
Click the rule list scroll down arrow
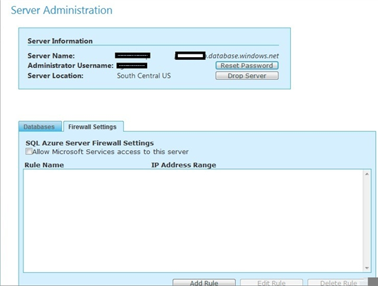tap(367, 268)
